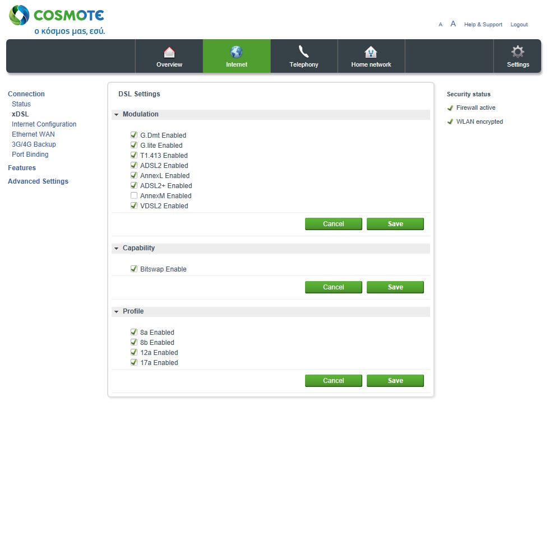549x542 pixels.
Task: Click the Internet globe icon
Action: [236, 52]
